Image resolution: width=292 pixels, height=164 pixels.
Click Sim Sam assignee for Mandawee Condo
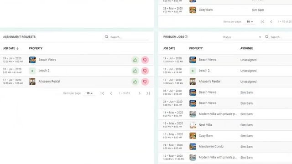pos(246,147)
